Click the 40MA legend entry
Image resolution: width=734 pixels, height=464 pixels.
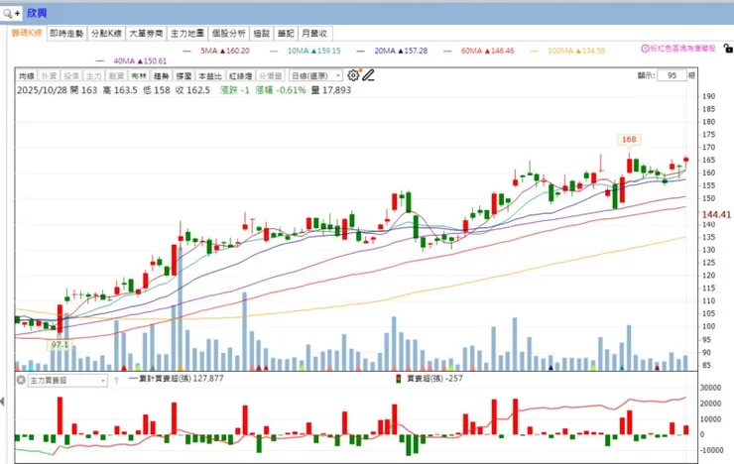coord(140,60)
